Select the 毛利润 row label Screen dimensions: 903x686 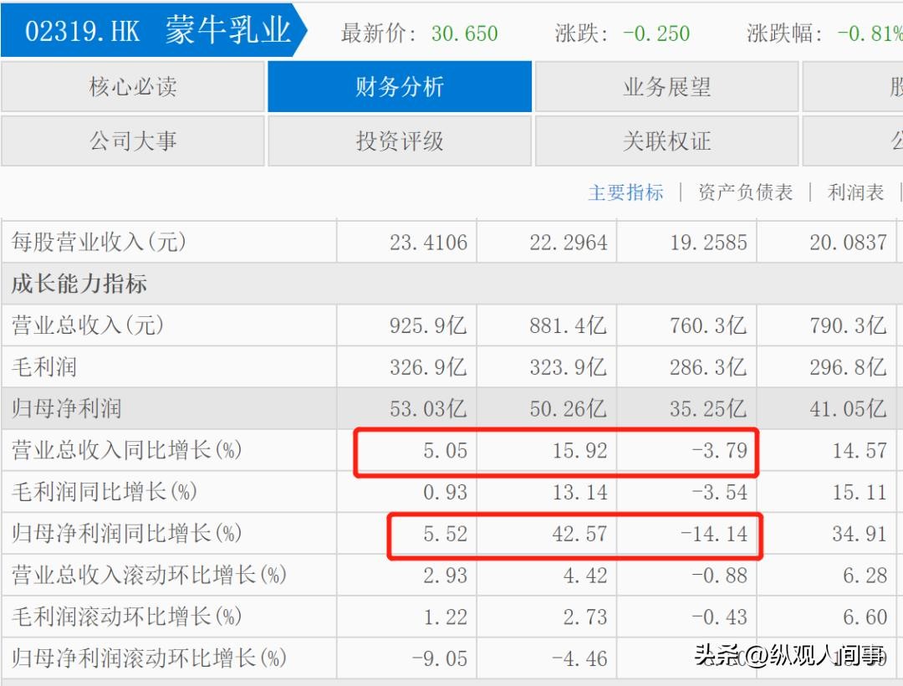44,367
